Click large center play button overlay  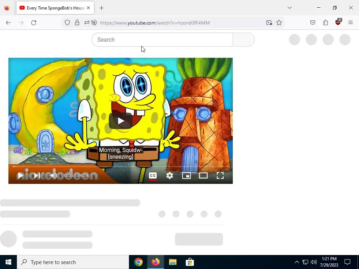[x=121, y=121]
